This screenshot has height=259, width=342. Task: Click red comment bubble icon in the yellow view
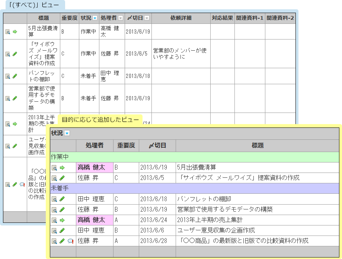click(70, 241)
